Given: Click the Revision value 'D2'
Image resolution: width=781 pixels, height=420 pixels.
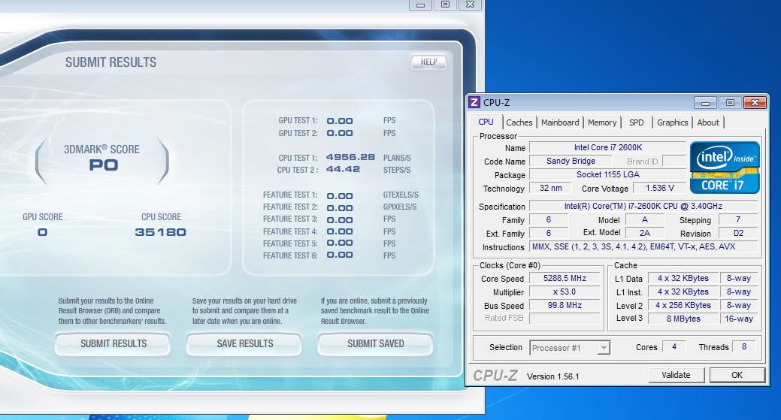Looking at the screenshot, I should (737, 233).
